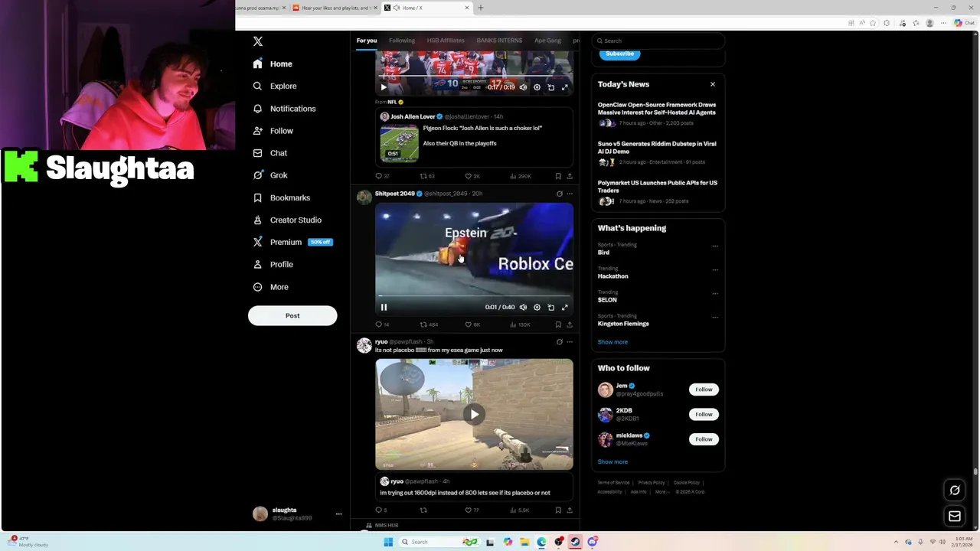
Task: Show more under Who to follow
Action: coord(612,461)
